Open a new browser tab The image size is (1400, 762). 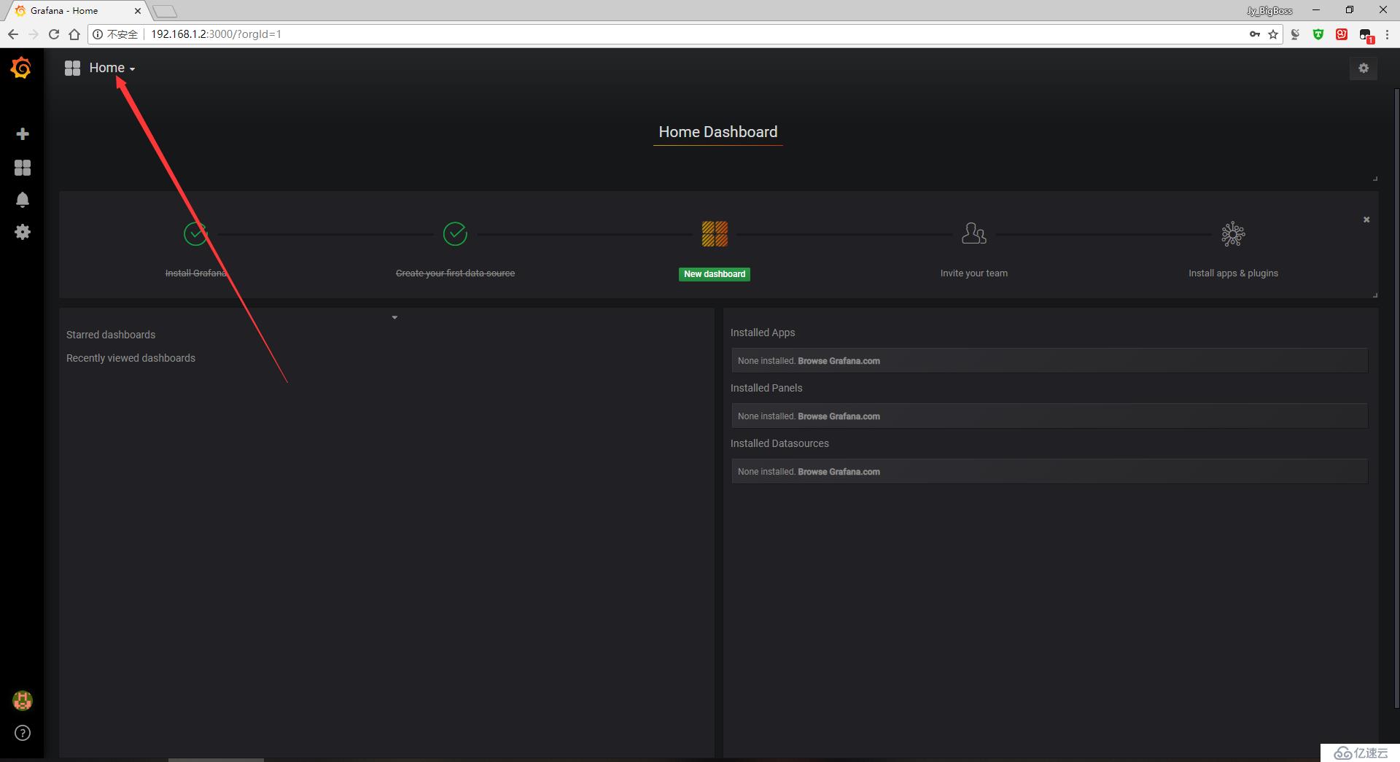165,11
